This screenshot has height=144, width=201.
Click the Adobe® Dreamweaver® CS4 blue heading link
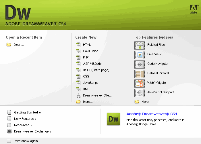pyautogui.click(x=152, y=114)
